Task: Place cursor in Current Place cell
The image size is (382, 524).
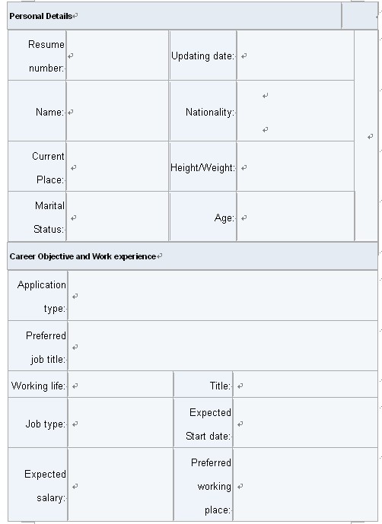Action: click(x=117, y=167)
